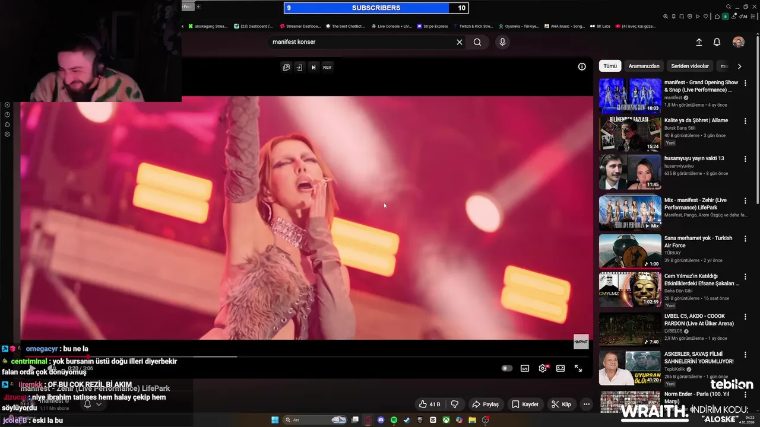Viewport: 760px width, 427px height.
Task: Click the RGX button above the video
Action: click(327, 67)
